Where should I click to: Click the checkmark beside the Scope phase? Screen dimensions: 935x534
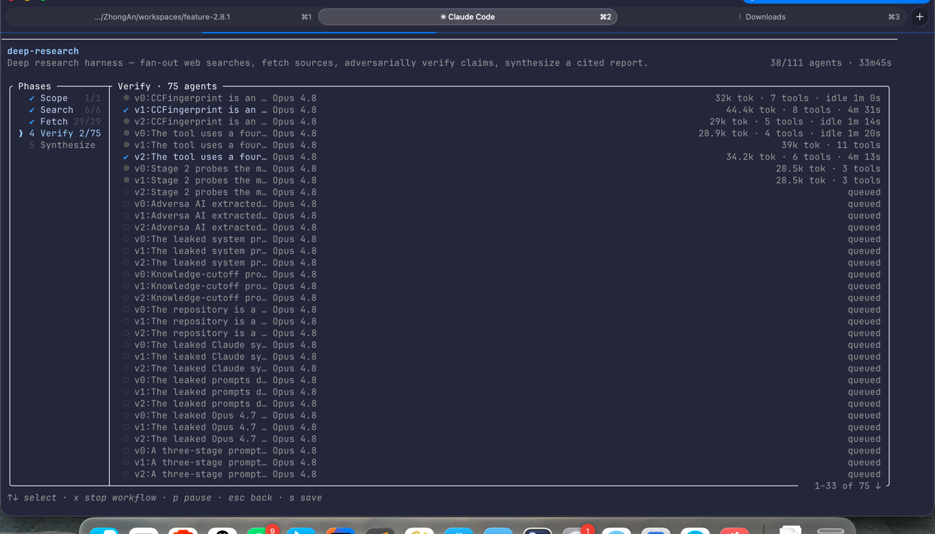[32, 98]
